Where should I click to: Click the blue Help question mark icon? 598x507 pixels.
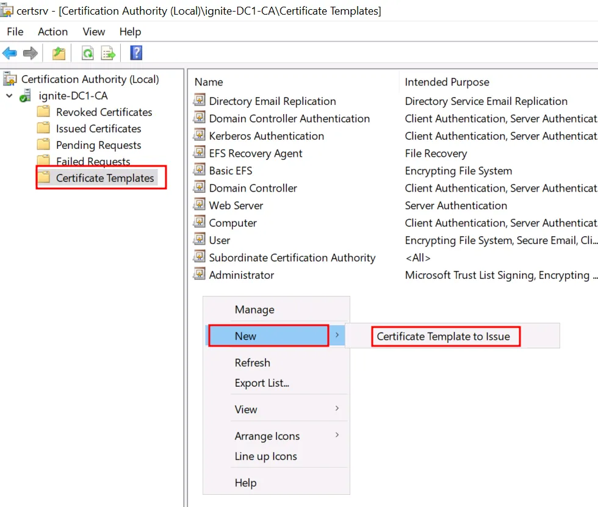point(137,53)
